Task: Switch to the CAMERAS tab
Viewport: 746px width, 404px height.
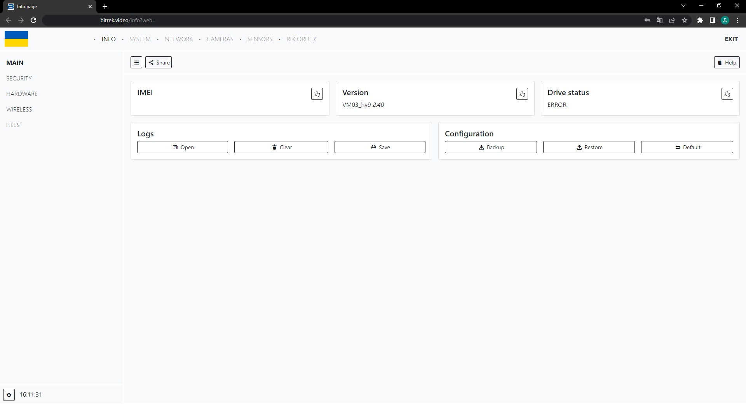Action: (x=220, y=39)
